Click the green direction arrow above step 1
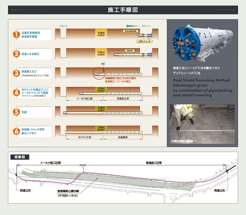Screen dimensions: 246x215 click(133, 26)
